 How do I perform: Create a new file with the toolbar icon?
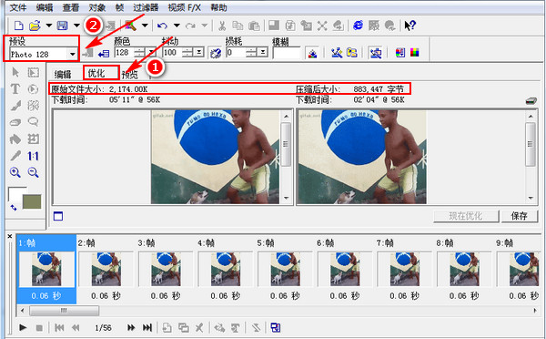click(18, 26)
